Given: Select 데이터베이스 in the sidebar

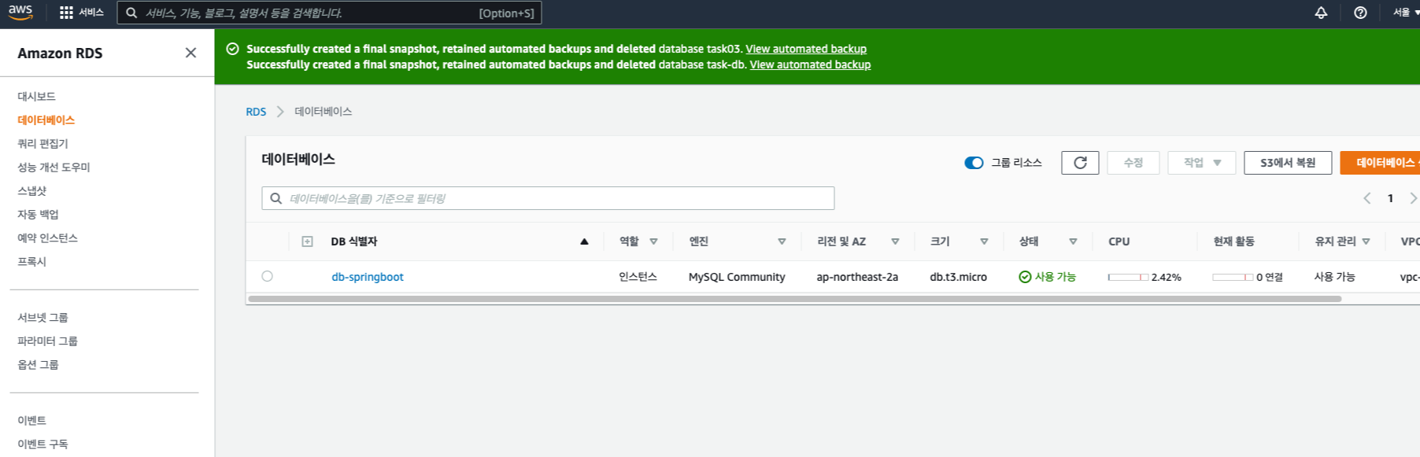Looking at the screenshot, I should click(x=46, y=120).
